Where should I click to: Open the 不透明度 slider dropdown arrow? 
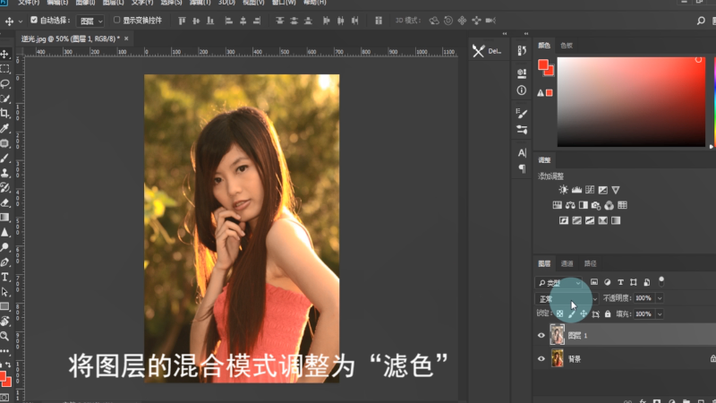pyautogui.click(x=660, y=298)
